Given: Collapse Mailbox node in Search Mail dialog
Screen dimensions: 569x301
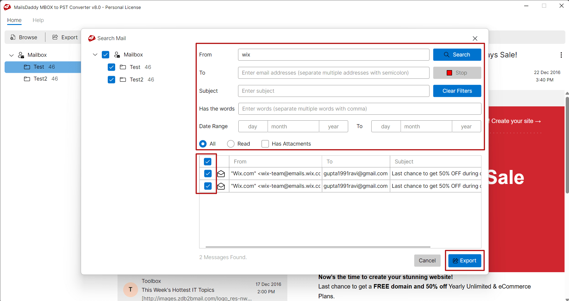Looking at the screenshot, I should (x=95, y=55).
